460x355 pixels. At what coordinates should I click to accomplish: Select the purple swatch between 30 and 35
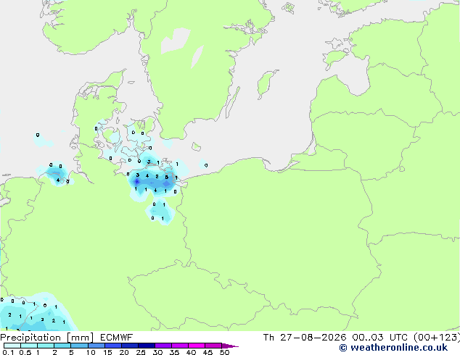(163, 346)
